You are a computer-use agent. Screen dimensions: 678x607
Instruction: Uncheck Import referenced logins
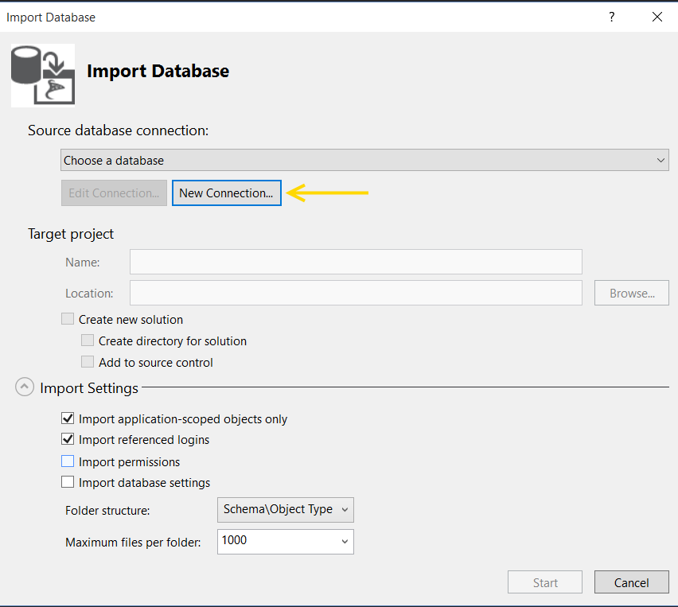(68, 440)
